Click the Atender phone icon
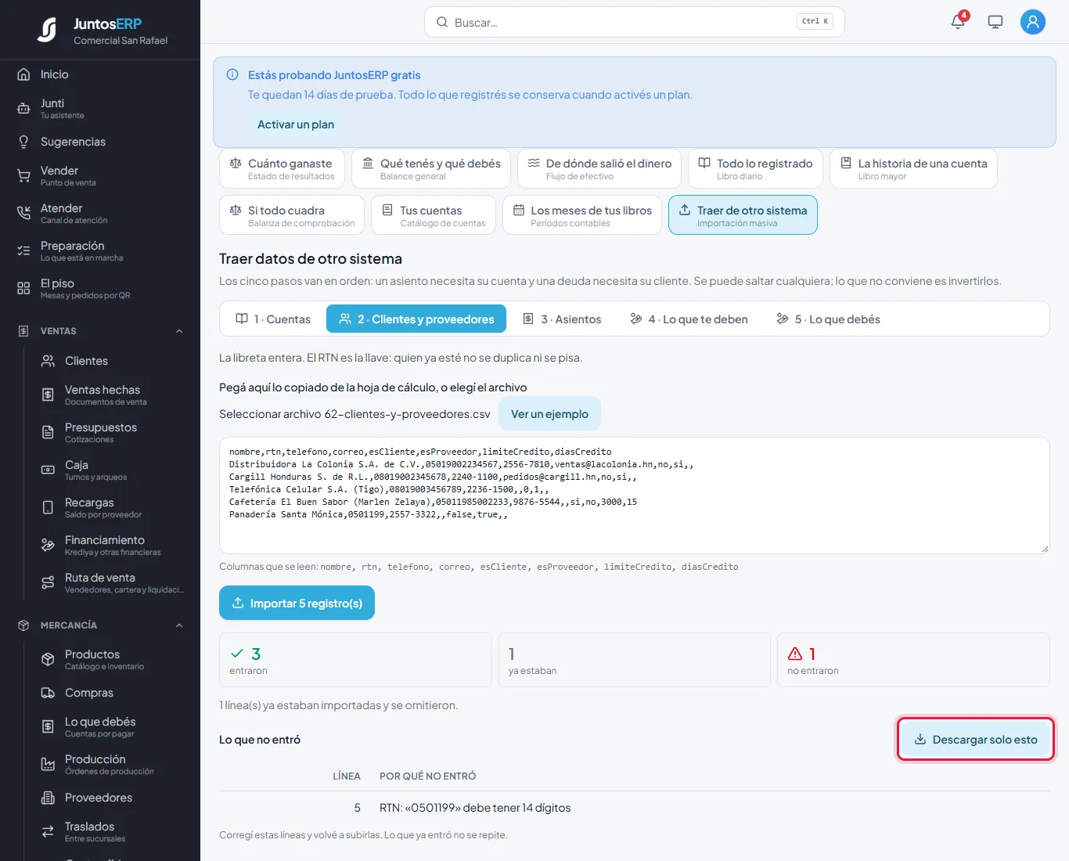This screenshot has height=861, width=1069. (x=23, y=213)
